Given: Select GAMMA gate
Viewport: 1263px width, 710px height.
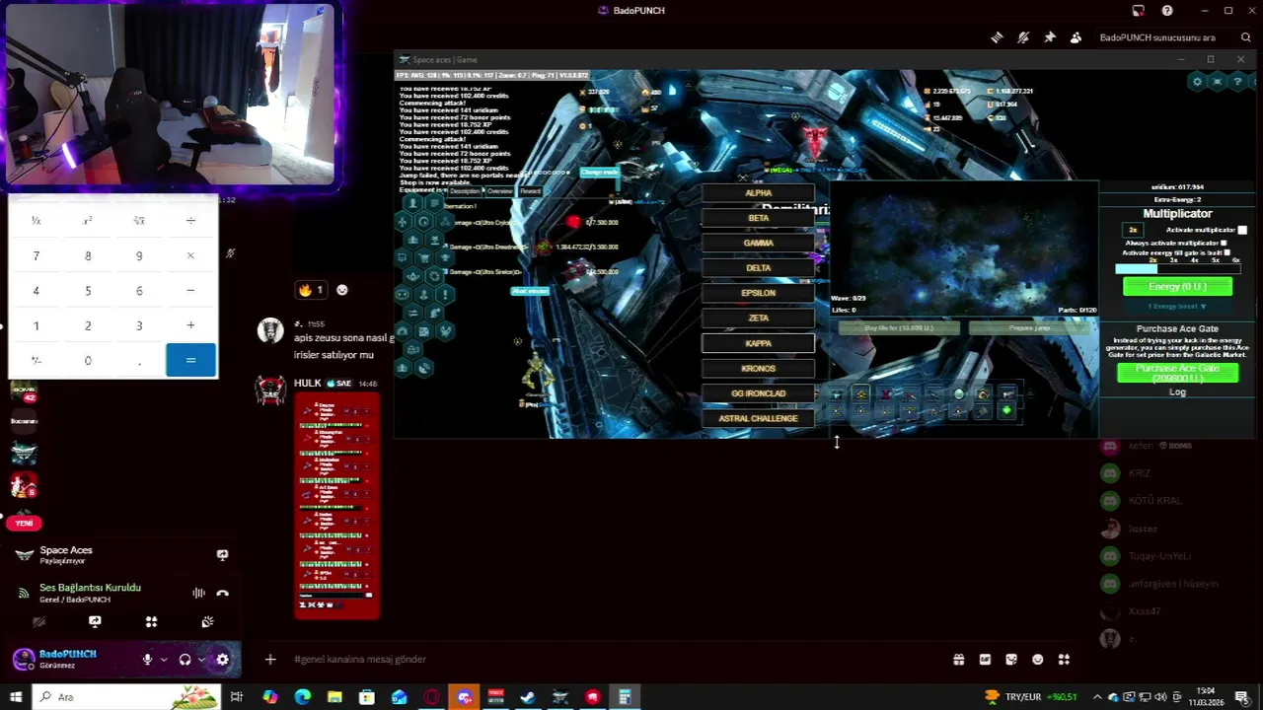Looking at the screenshot, I should click(758, 243).
